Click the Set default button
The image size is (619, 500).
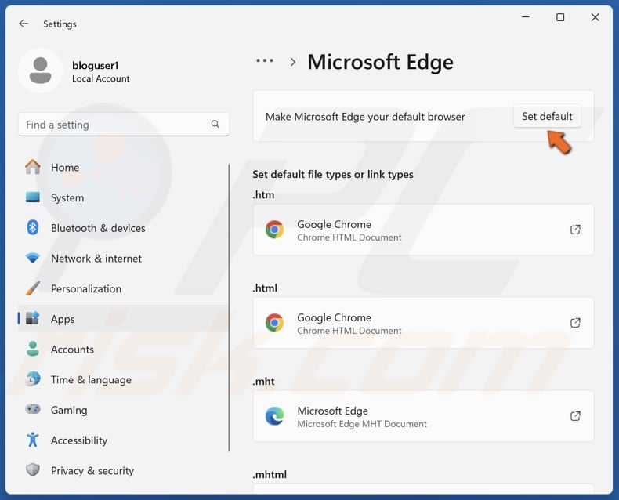coord(547,116)
